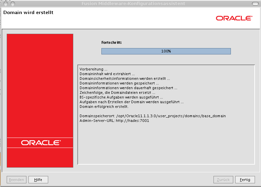Click the Admin-Server-URL http://hades:7001 line
Image resolution: width=261 pixels, height=187 pixels.
[x=114, y=121]
